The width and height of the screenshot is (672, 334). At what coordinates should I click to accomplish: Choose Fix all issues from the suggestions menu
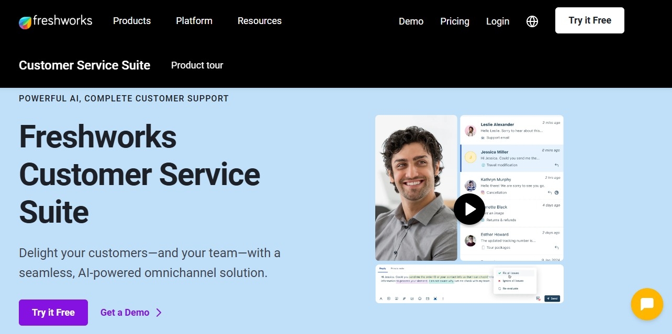click(x=510, y=273)
